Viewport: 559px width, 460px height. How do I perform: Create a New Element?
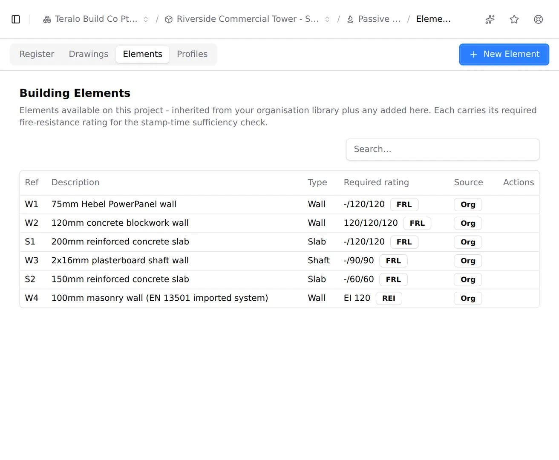tap(504, 55)
